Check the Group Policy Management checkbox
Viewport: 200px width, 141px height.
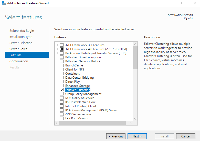[x=61, y=94]
